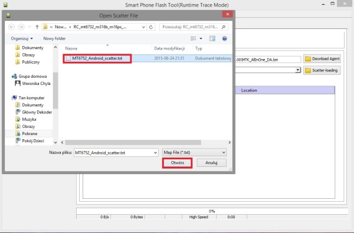Screen dimensions: 354x233
Task: Sort by Nazwa column header
Action: pos(71,48)
